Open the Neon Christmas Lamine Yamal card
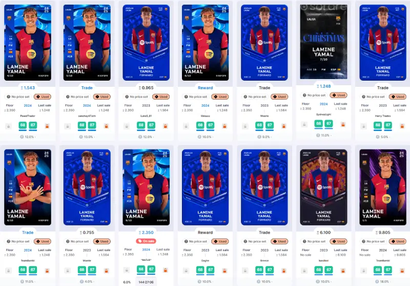This screenshot has width=410, height=286. [x=324, y=42]
